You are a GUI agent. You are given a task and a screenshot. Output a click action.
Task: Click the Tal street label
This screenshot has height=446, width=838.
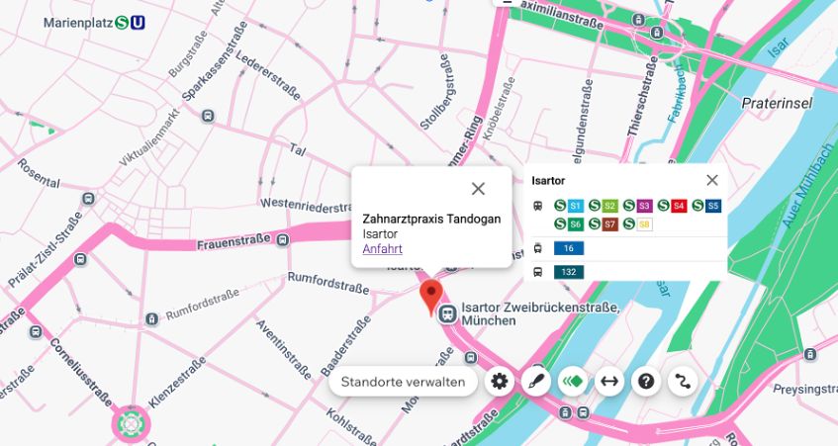point(298,150)
